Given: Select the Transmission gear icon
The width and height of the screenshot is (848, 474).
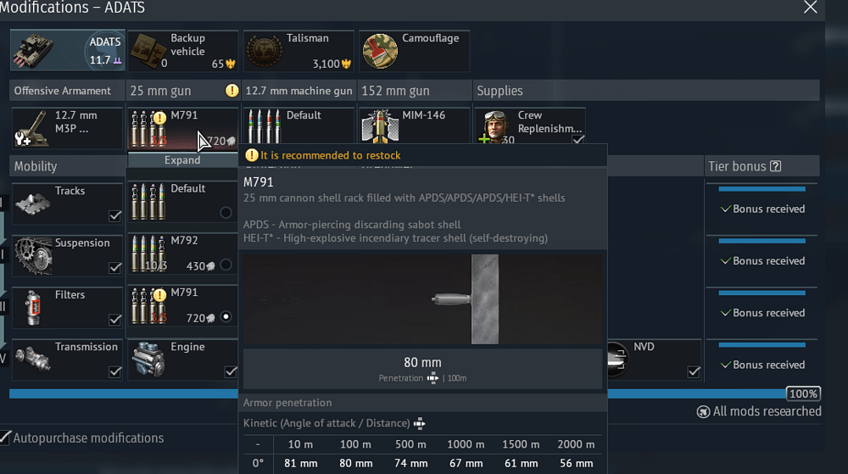Looking at the screenshot, I should pos(32,360).
